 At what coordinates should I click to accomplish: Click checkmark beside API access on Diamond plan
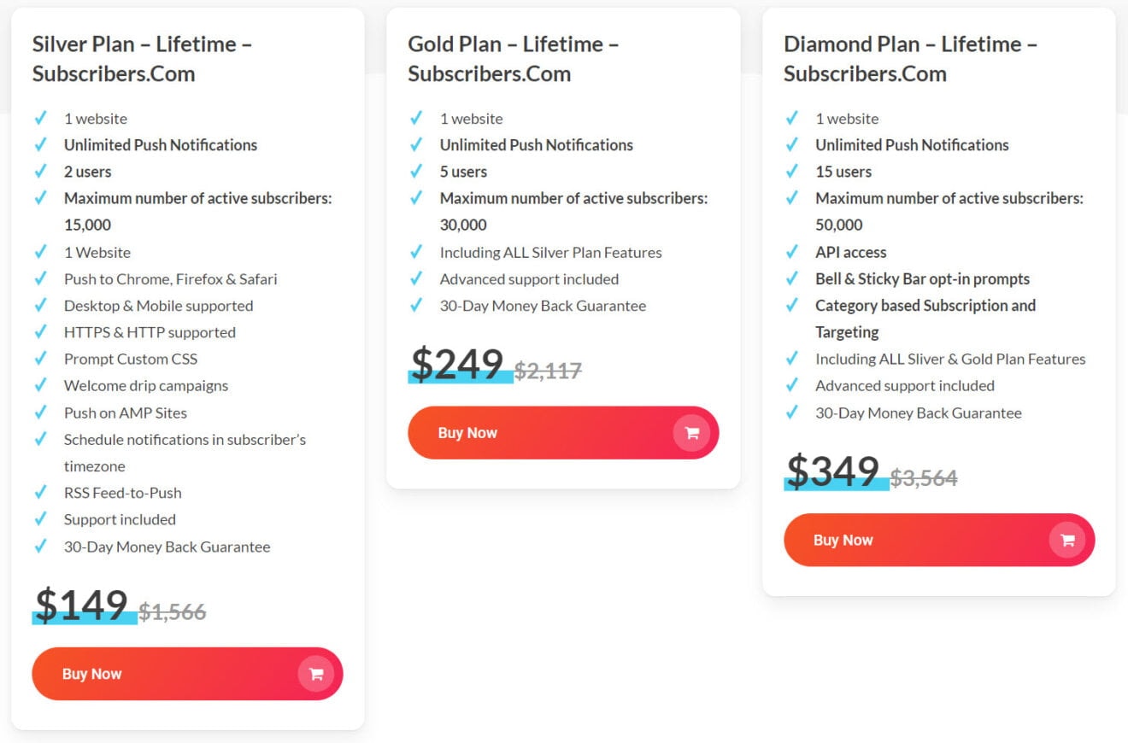(x=793, y=252)
